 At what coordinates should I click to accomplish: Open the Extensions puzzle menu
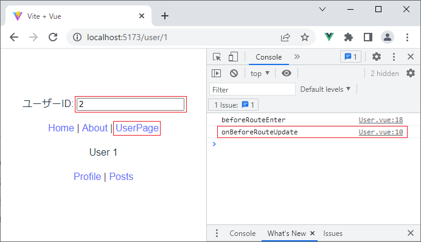tap(348, 37)
